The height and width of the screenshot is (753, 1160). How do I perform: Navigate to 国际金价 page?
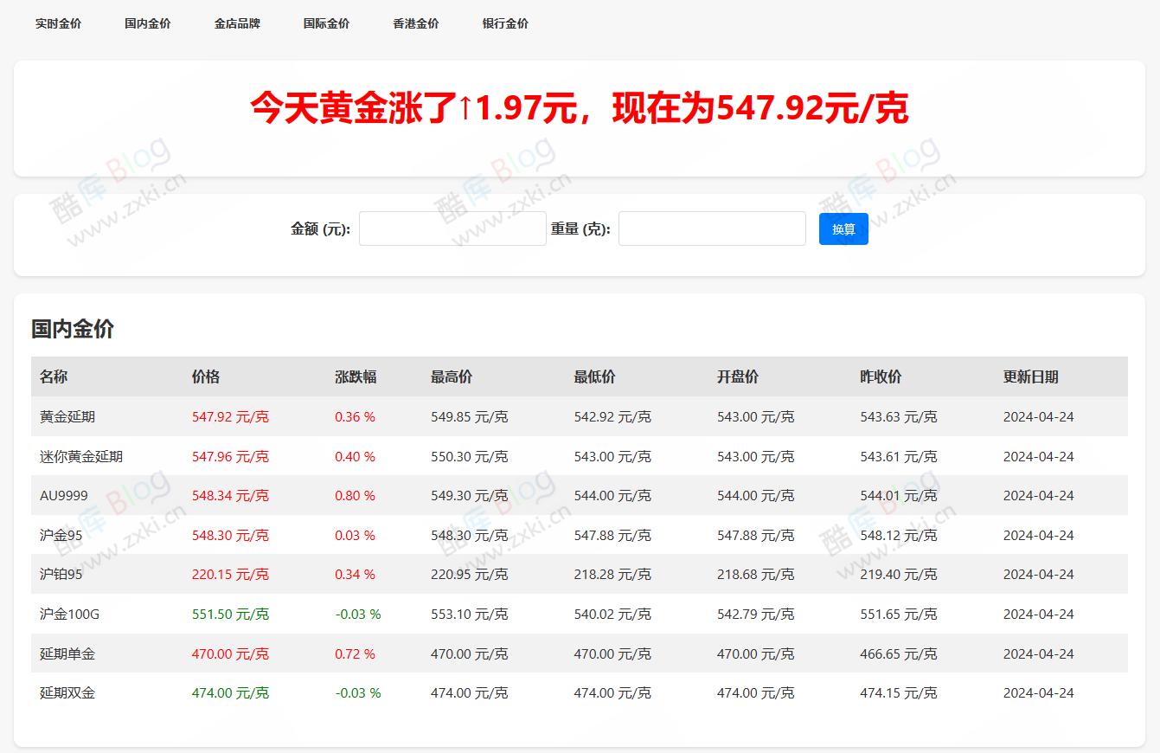pos(326,23)
